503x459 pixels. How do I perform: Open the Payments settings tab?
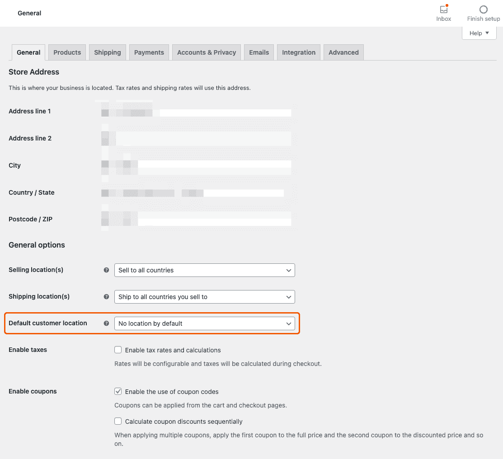149,52
